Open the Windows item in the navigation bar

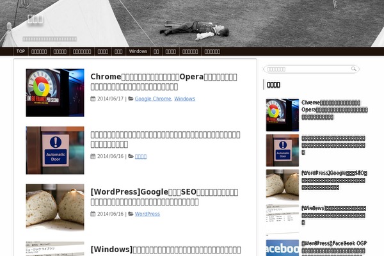coord(138,51)
